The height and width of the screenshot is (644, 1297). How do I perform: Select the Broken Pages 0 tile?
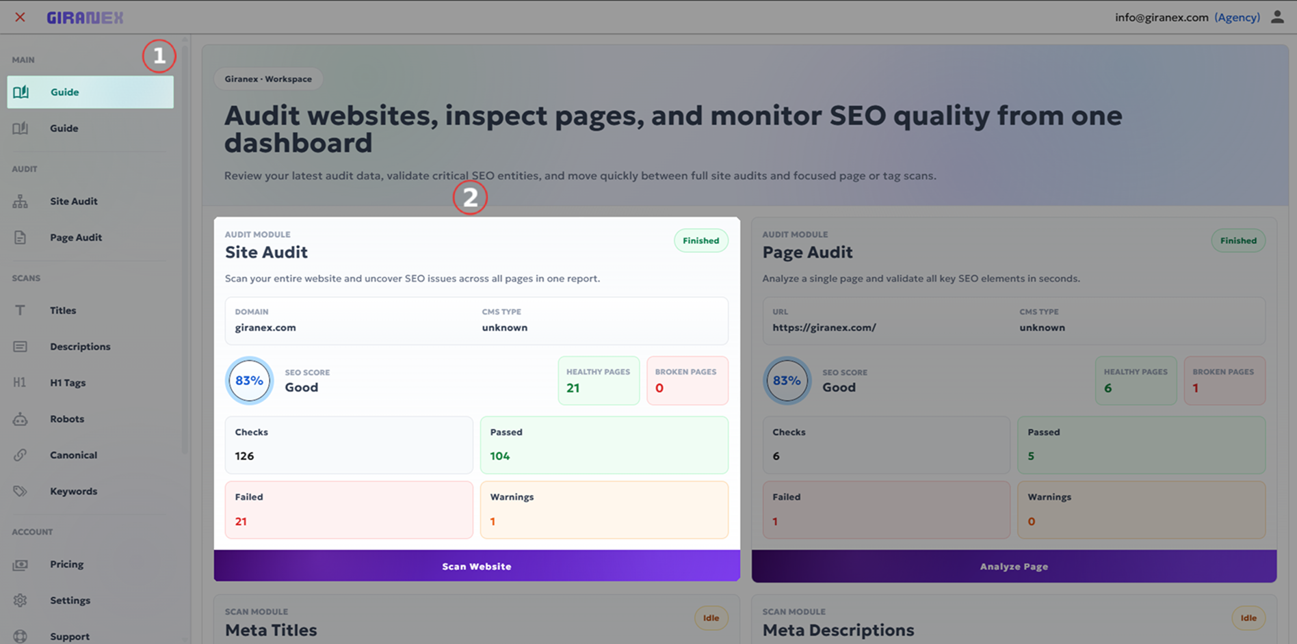[687, 381]
